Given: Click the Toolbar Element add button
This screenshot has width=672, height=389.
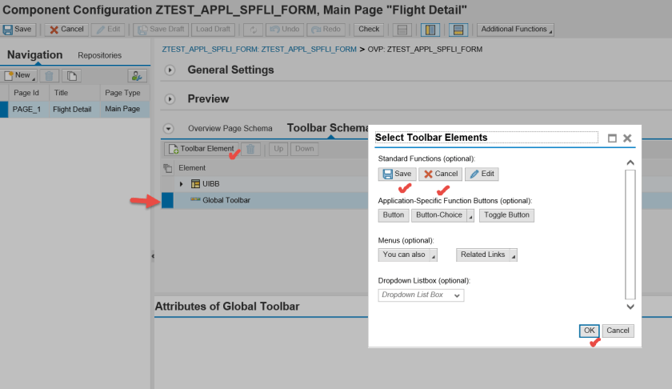Looking at the screenshot, I should click(201, 149).
